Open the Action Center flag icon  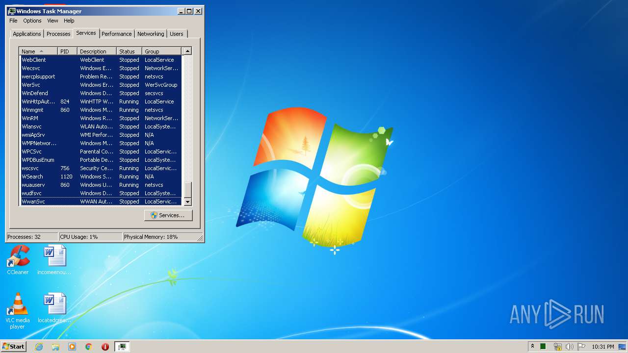581,347
